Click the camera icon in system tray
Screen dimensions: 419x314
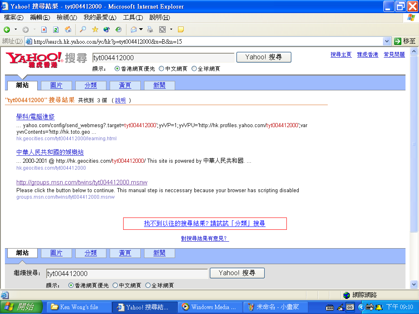pos(370,307)
